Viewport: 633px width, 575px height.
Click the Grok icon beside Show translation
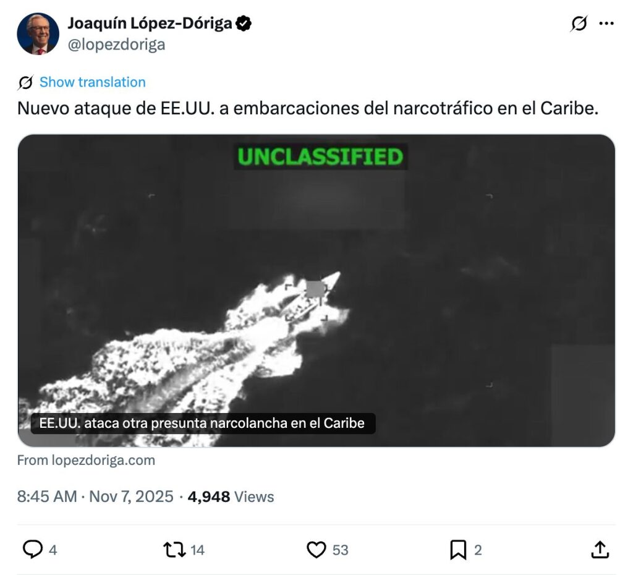25,82
